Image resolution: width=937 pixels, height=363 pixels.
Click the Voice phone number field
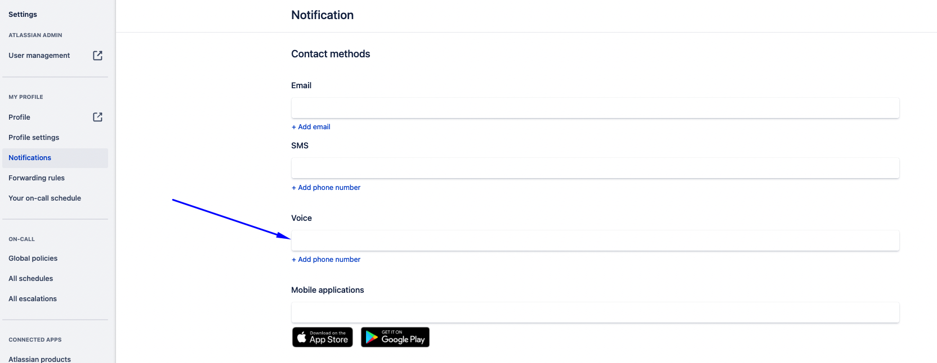click(x=595, y=241)
